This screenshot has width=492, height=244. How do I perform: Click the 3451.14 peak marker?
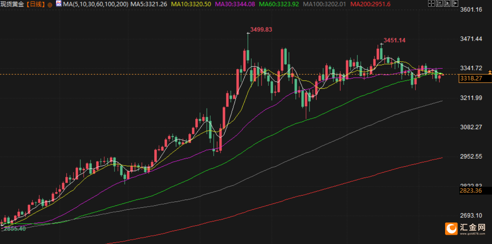coord(394,40)
